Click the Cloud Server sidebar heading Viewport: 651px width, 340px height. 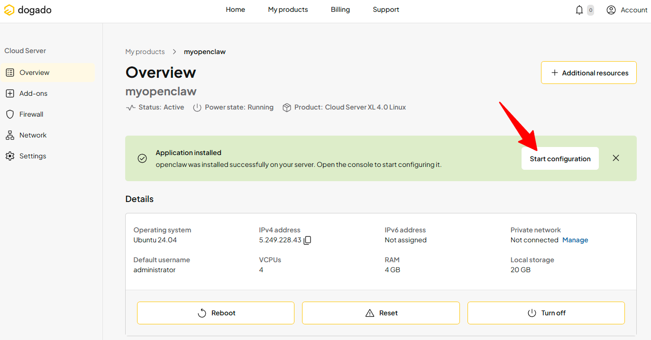[25, 51]
